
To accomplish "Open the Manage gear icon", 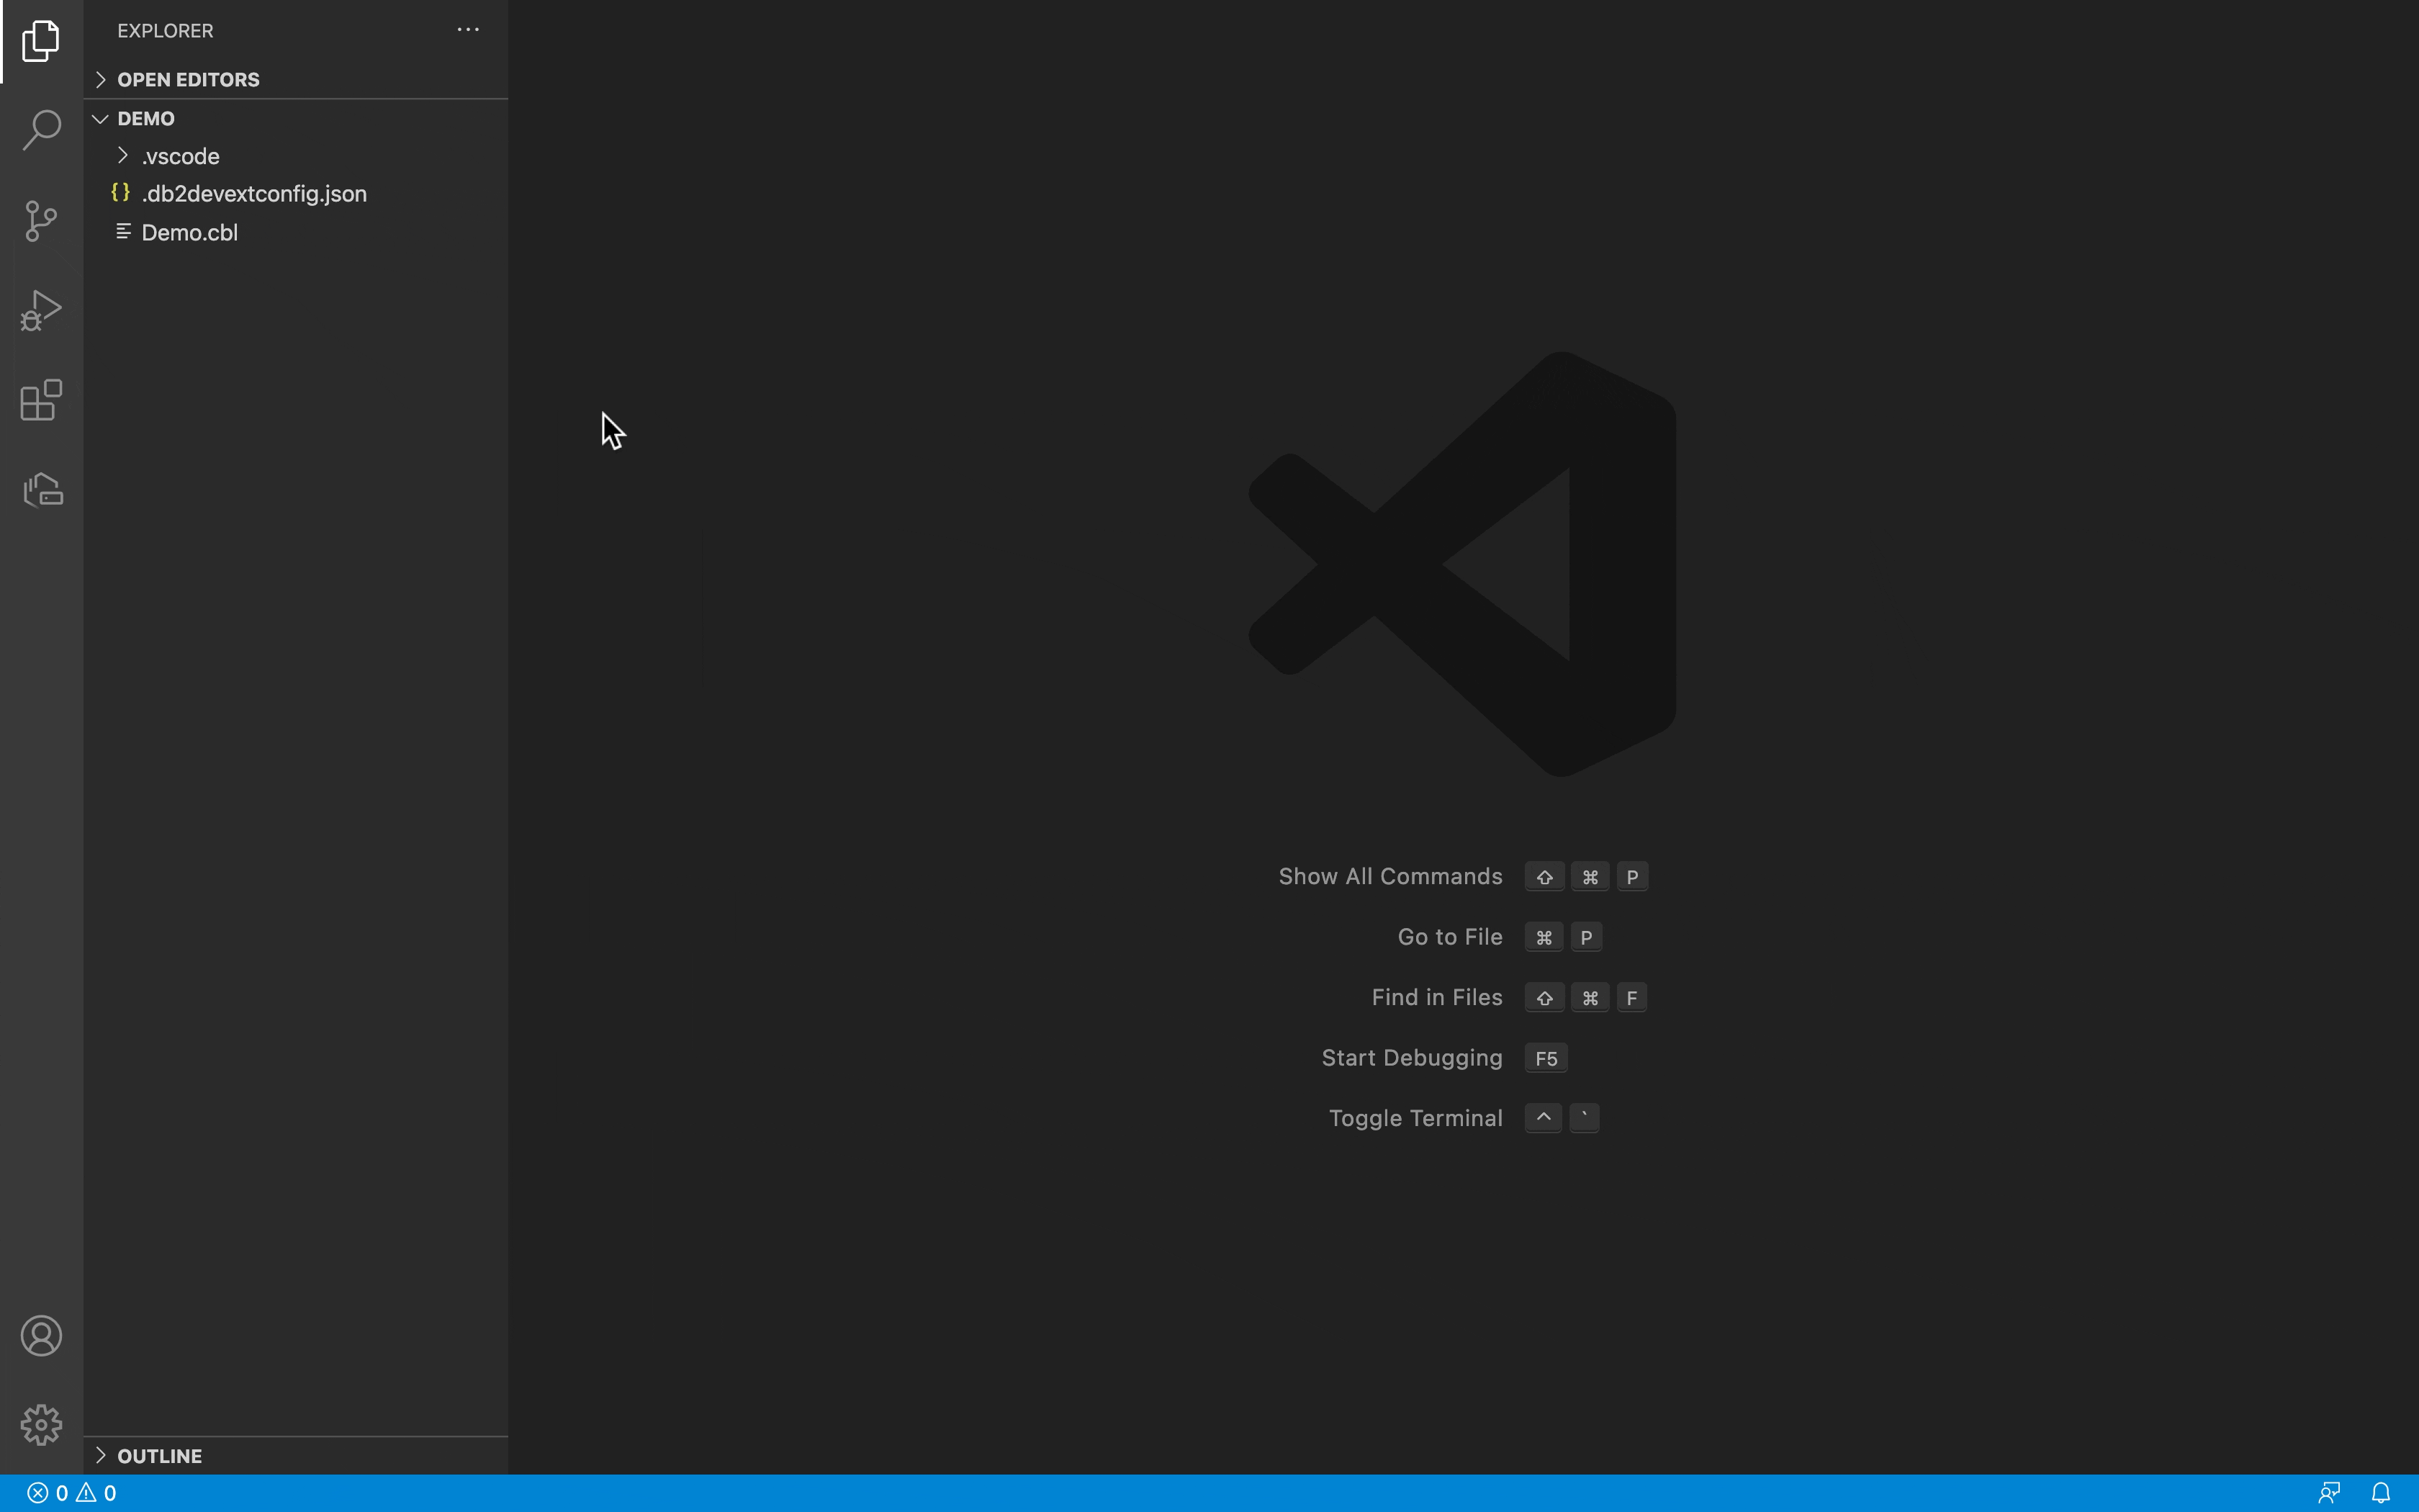I will tap(41, 1424).
